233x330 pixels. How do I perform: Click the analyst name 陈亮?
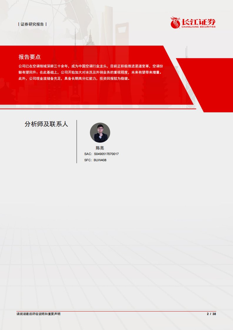click(100, 148)
